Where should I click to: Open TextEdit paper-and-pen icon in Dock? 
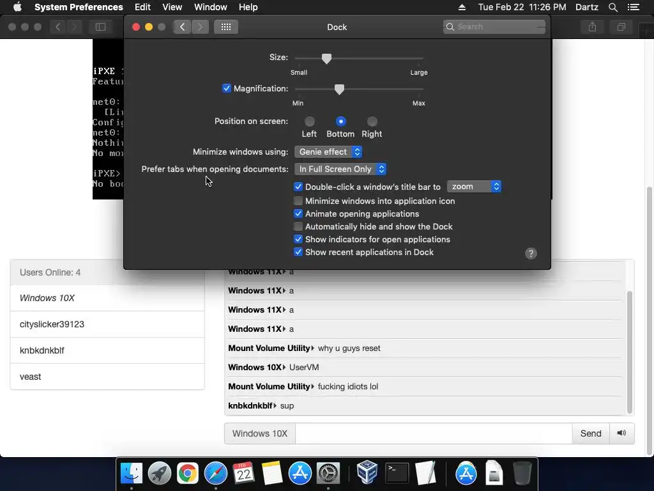click(x=425, y=474)
